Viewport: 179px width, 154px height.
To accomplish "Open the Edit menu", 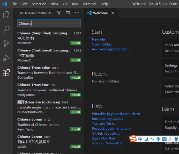I will [x=24, y=4].
